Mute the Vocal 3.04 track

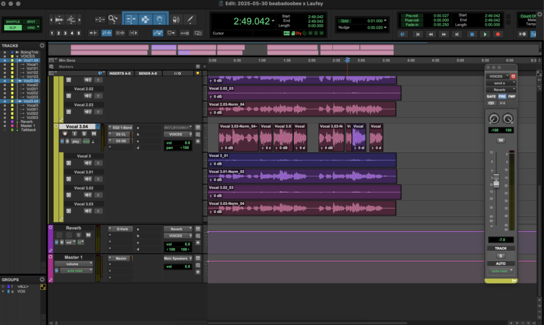click(x=93, y=134)
